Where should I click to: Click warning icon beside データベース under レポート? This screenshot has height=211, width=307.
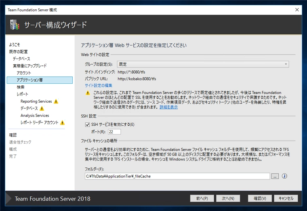pyautogui.click(x=42, y=108)
